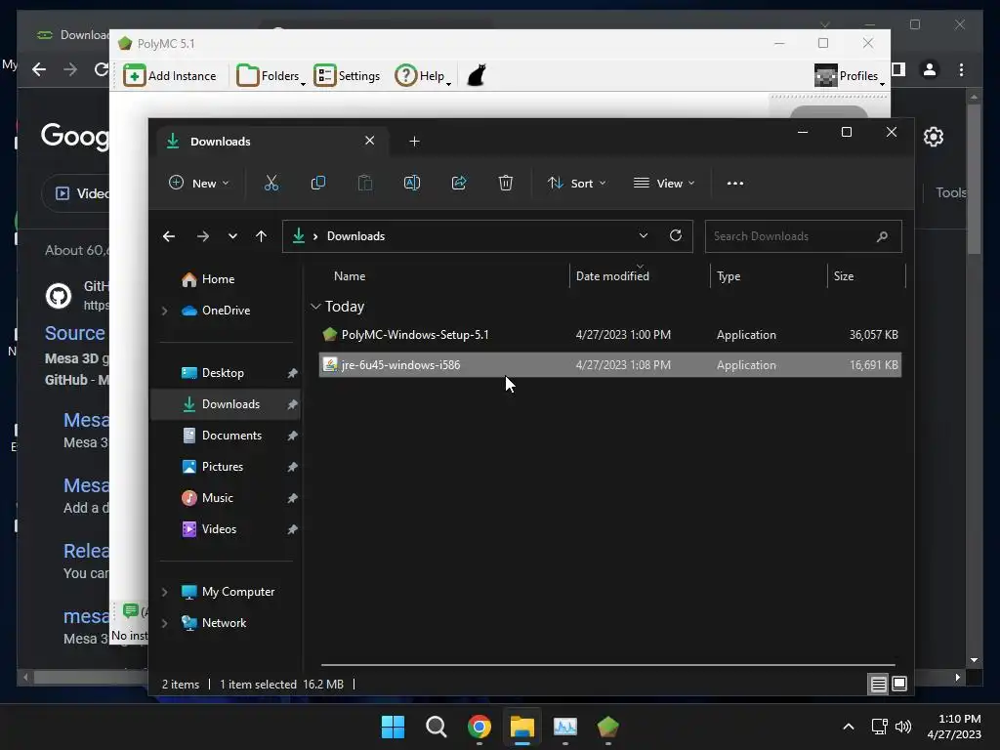Image resolution: width=1000 pixels, height=750 pixels.
Task: Click the volume speaker icon in system tray
Action: 903,727
